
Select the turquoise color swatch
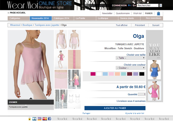point(123,74)
